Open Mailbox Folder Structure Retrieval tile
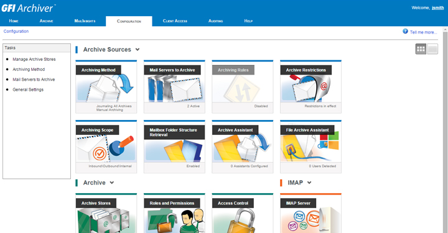The height and width of the screenshot is (233, 448). point(174,147)
